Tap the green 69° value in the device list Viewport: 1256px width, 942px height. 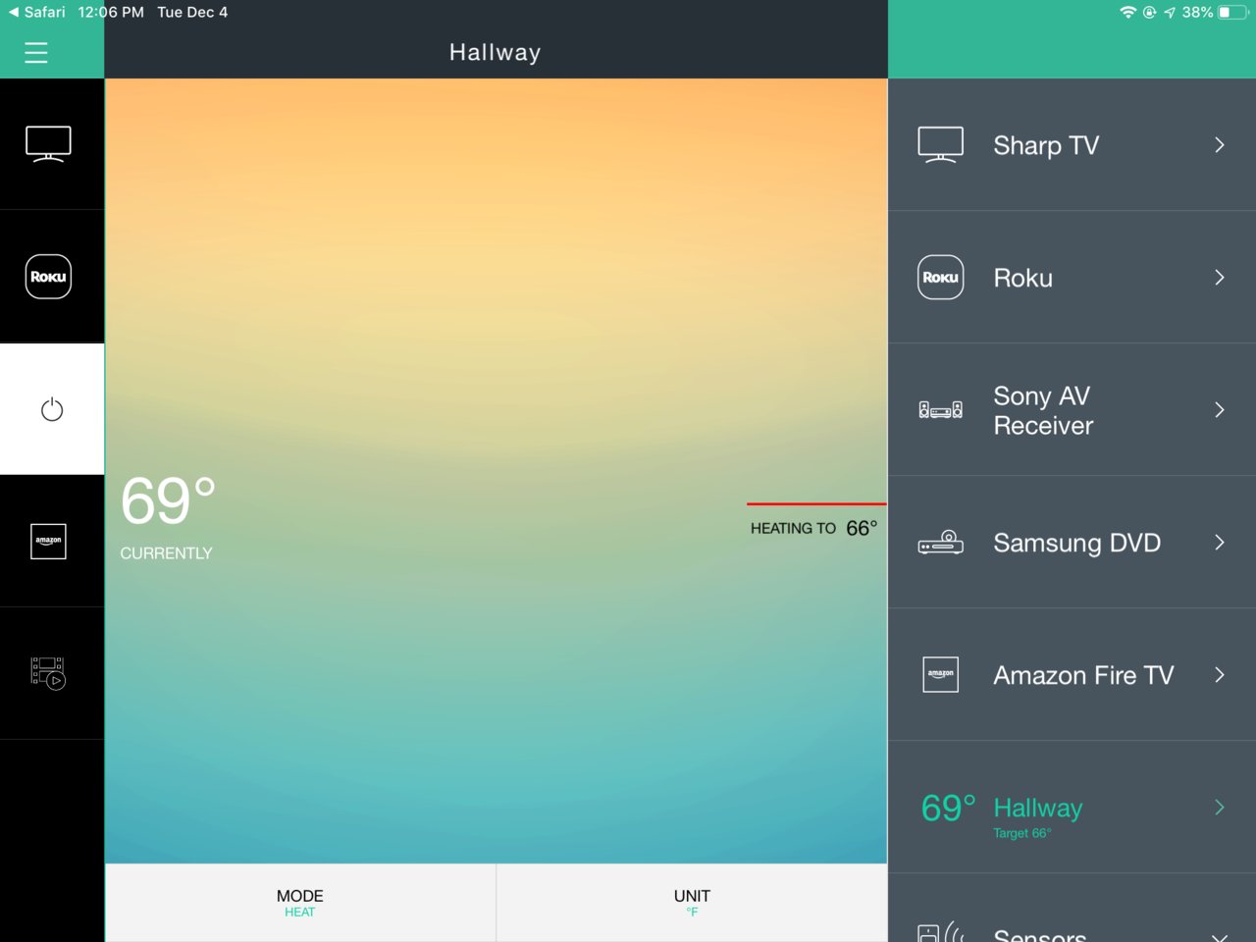(x=948, y=808)
